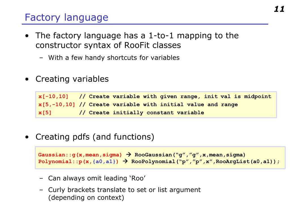This screenshot has height=217, width=290.
Task: Click the 'Creating variables' bullet heading
Action: tap(72, 79)
